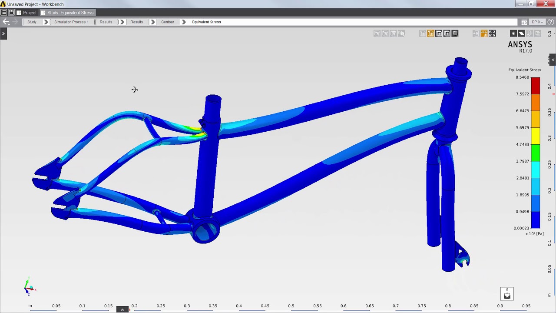
Task: Click the Equivalent Stress breadcrumb label
Action: pos(206,22)
